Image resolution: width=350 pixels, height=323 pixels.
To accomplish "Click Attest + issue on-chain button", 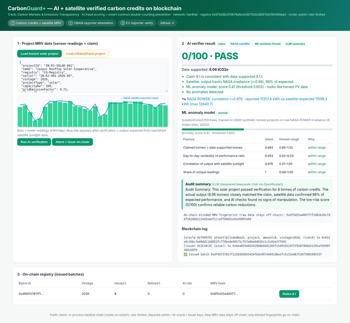I will pyautogui.click(x=72, y=142).
